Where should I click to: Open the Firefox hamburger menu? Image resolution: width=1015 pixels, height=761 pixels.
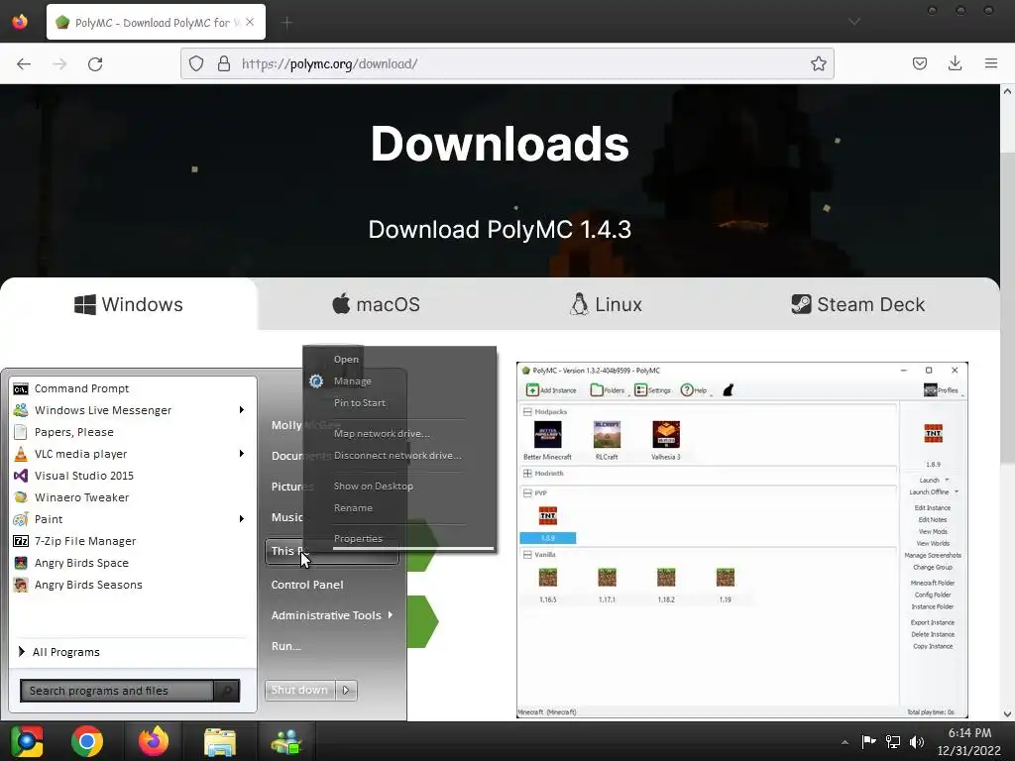991,63
